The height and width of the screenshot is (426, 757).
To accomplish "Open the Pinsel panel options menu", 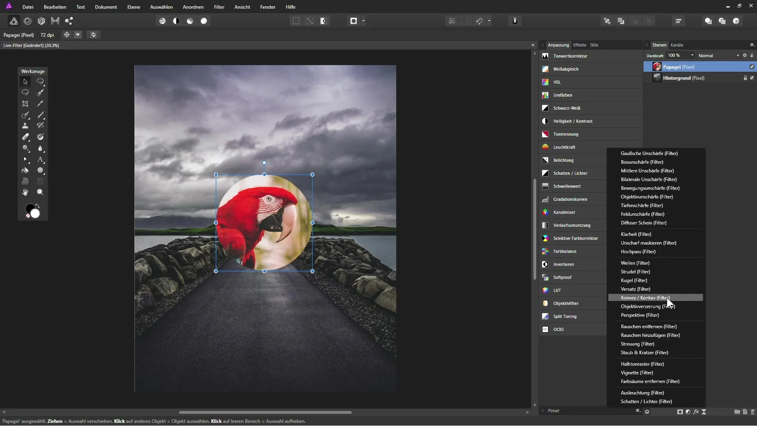I will point(638,411).
